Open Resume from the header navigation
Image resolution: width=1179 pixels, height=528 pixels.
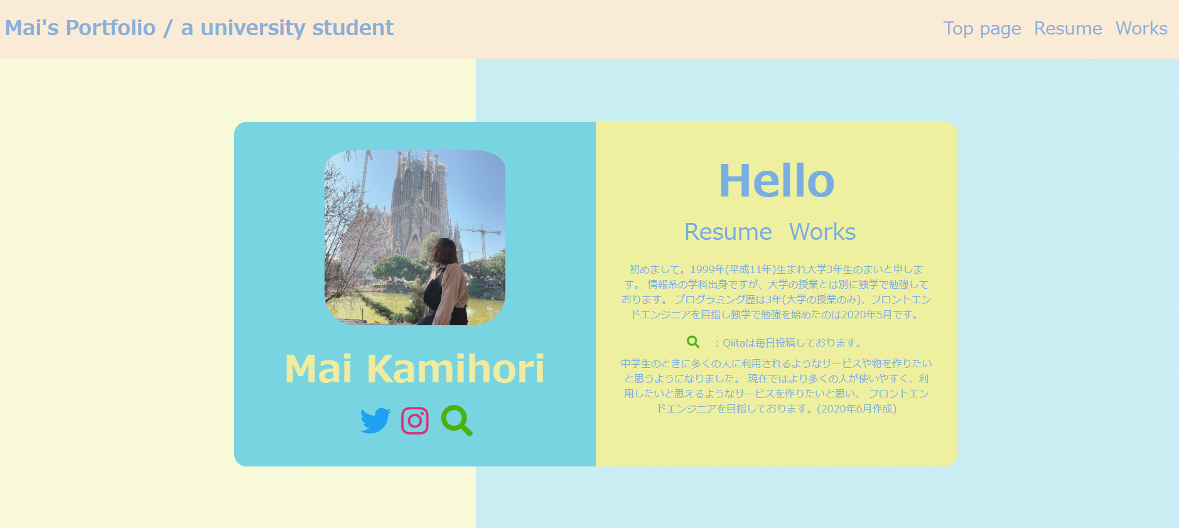[x=1068, y=28]
